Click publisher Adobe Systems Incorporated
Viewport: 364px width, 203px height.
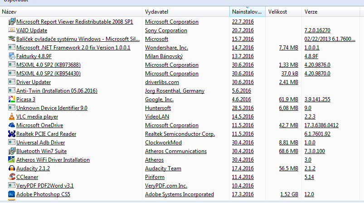[x=180, y=194]
